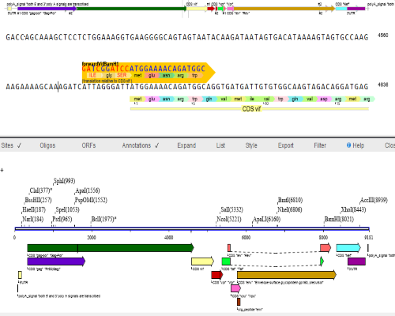Click the 9181 end label on the ruler
This screenshot has width=395, height=316.
click(x=369, y=238)
